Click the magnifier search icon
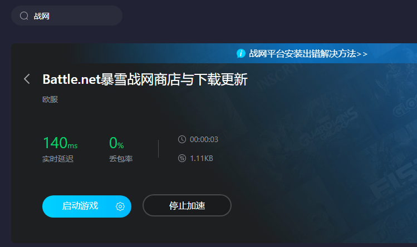 click(24, 16)
